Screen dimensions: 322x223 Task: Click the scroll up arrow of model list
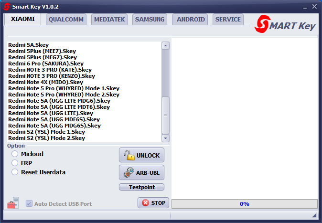(x=165, y=45)
